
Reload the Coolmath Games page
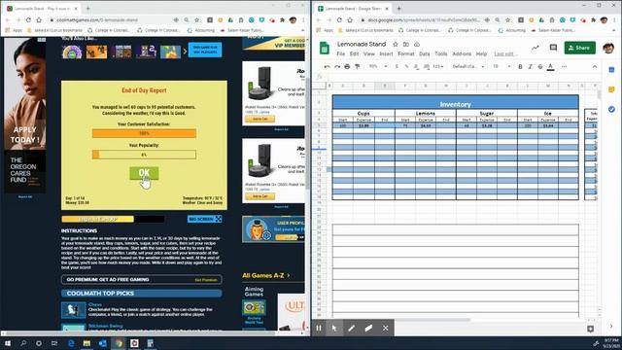coord(28,19)
